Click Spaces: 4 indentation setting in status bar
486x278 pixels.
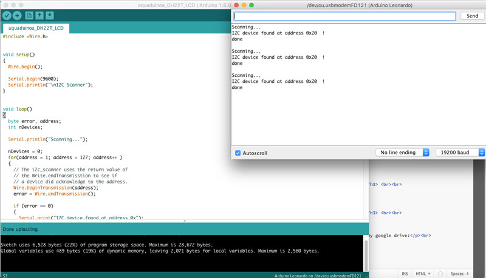tap(459, 274)
